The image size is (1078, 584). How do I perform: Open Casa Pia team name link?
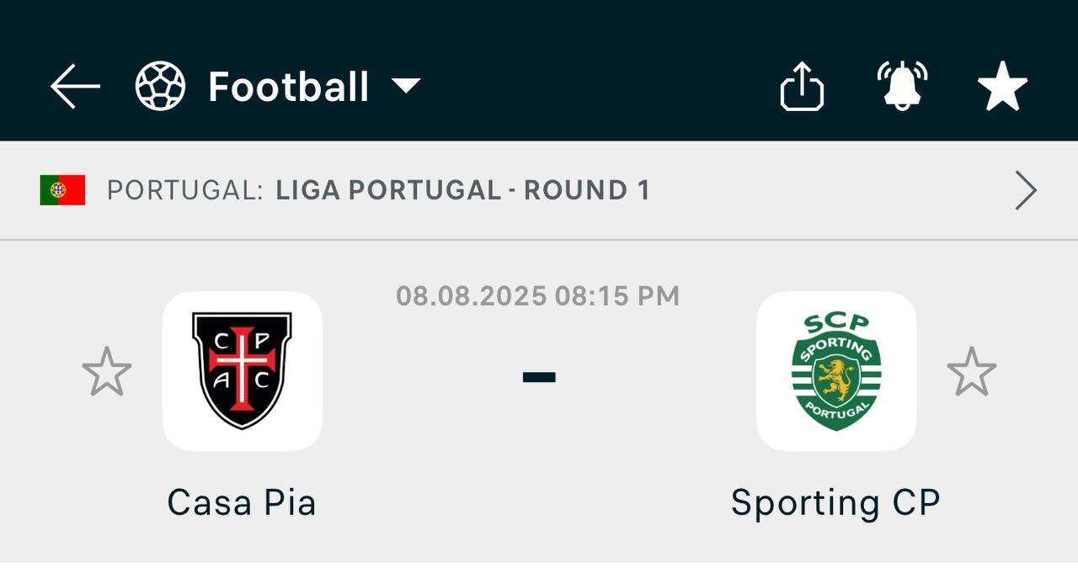[242, 502]
